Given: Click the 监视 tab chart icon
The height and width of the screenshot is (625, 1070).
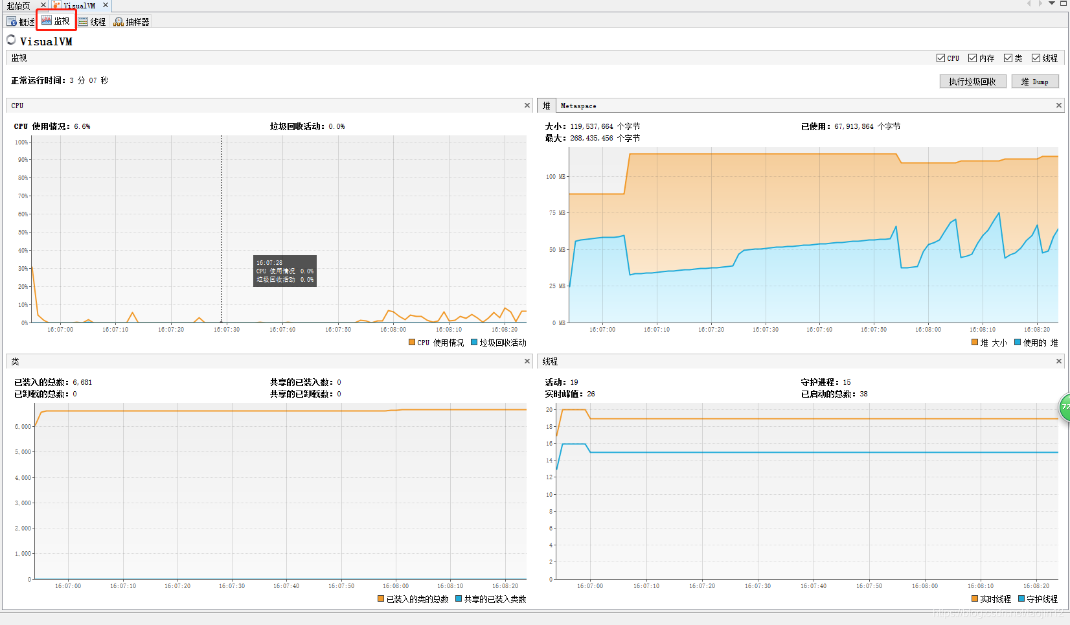Looking at the screenshot, I should coord(47,21).
